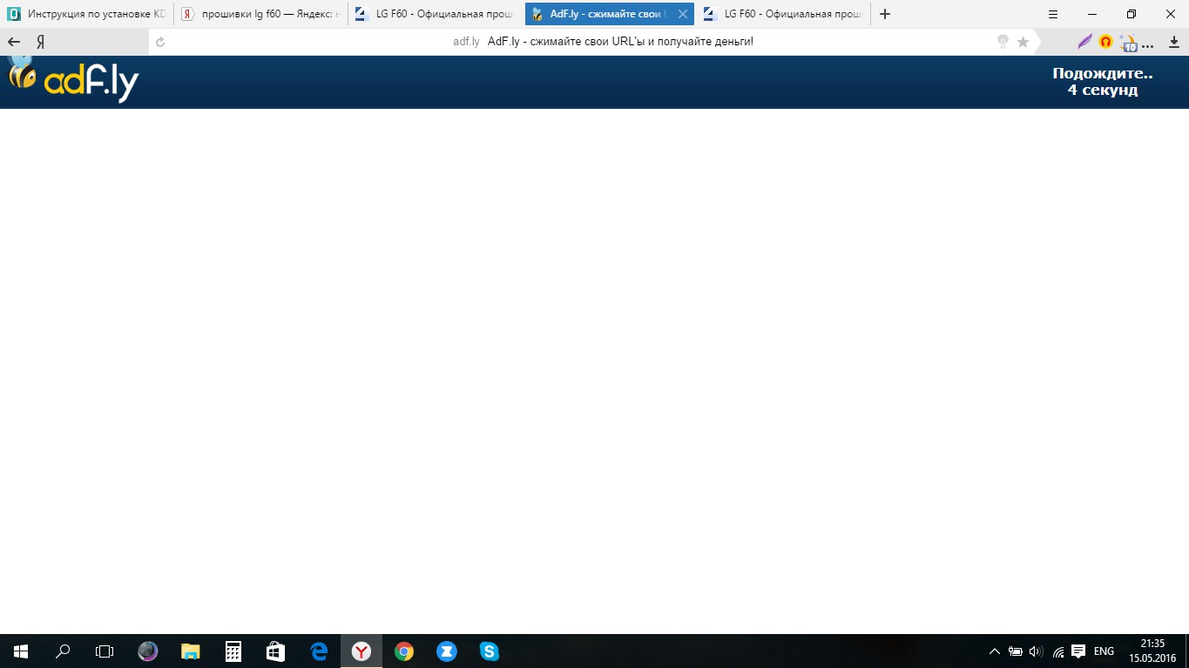Change input language from ENG
The height and width of the screenshot is (668, 1189).
(x=1104, y=651)
